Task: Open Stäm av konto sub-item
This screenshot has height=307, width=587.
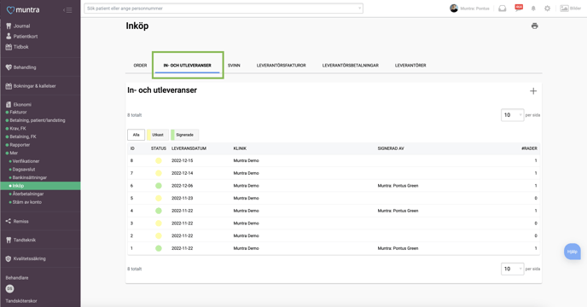Action: coord(27,202)
